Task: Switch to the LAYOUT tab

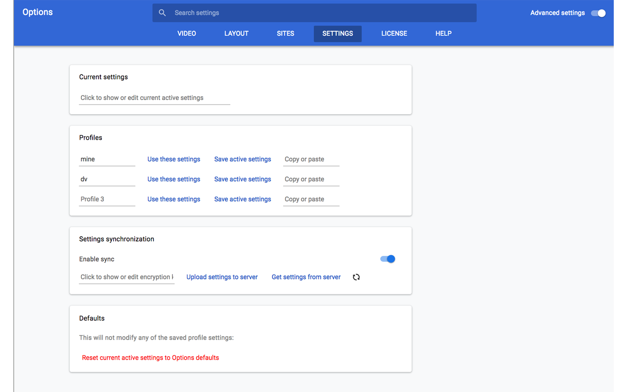Action: coord(236,33)
